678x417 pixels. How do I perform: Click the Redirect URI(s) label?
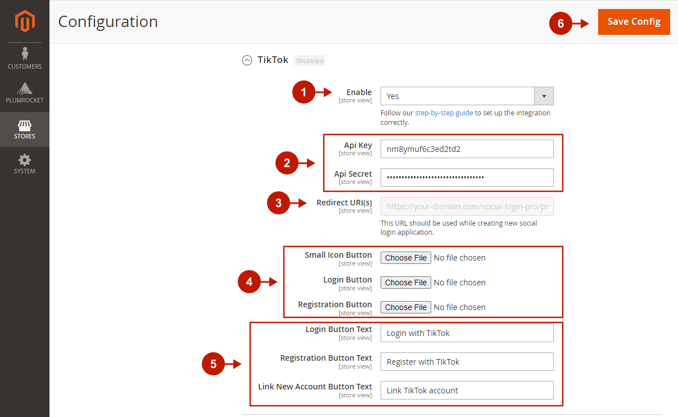pos(345,203)
